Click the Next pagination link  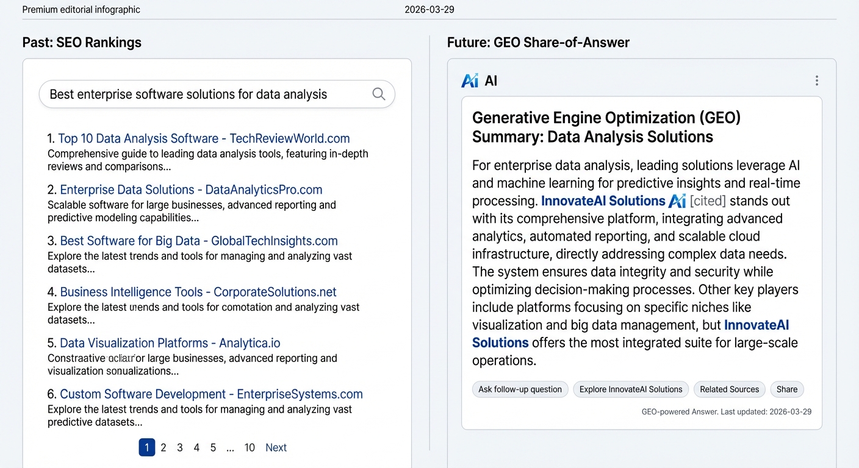click(276, 447)
